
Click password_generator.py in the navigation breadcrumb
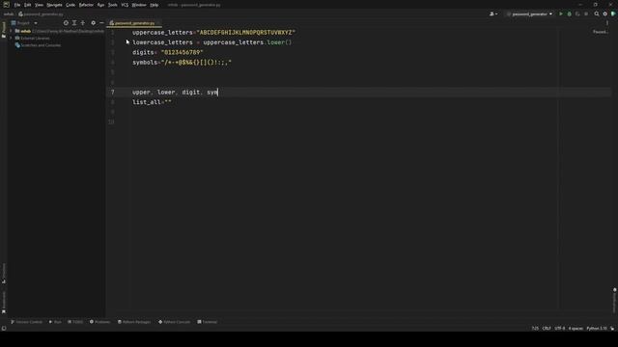click(41, 14)
